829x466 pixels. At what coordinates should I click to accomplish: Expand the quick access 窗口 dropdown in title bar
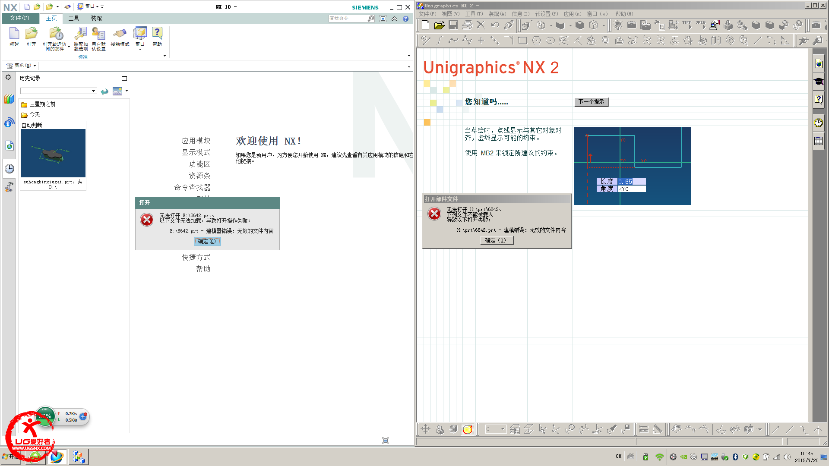click(x=97, y=6)
